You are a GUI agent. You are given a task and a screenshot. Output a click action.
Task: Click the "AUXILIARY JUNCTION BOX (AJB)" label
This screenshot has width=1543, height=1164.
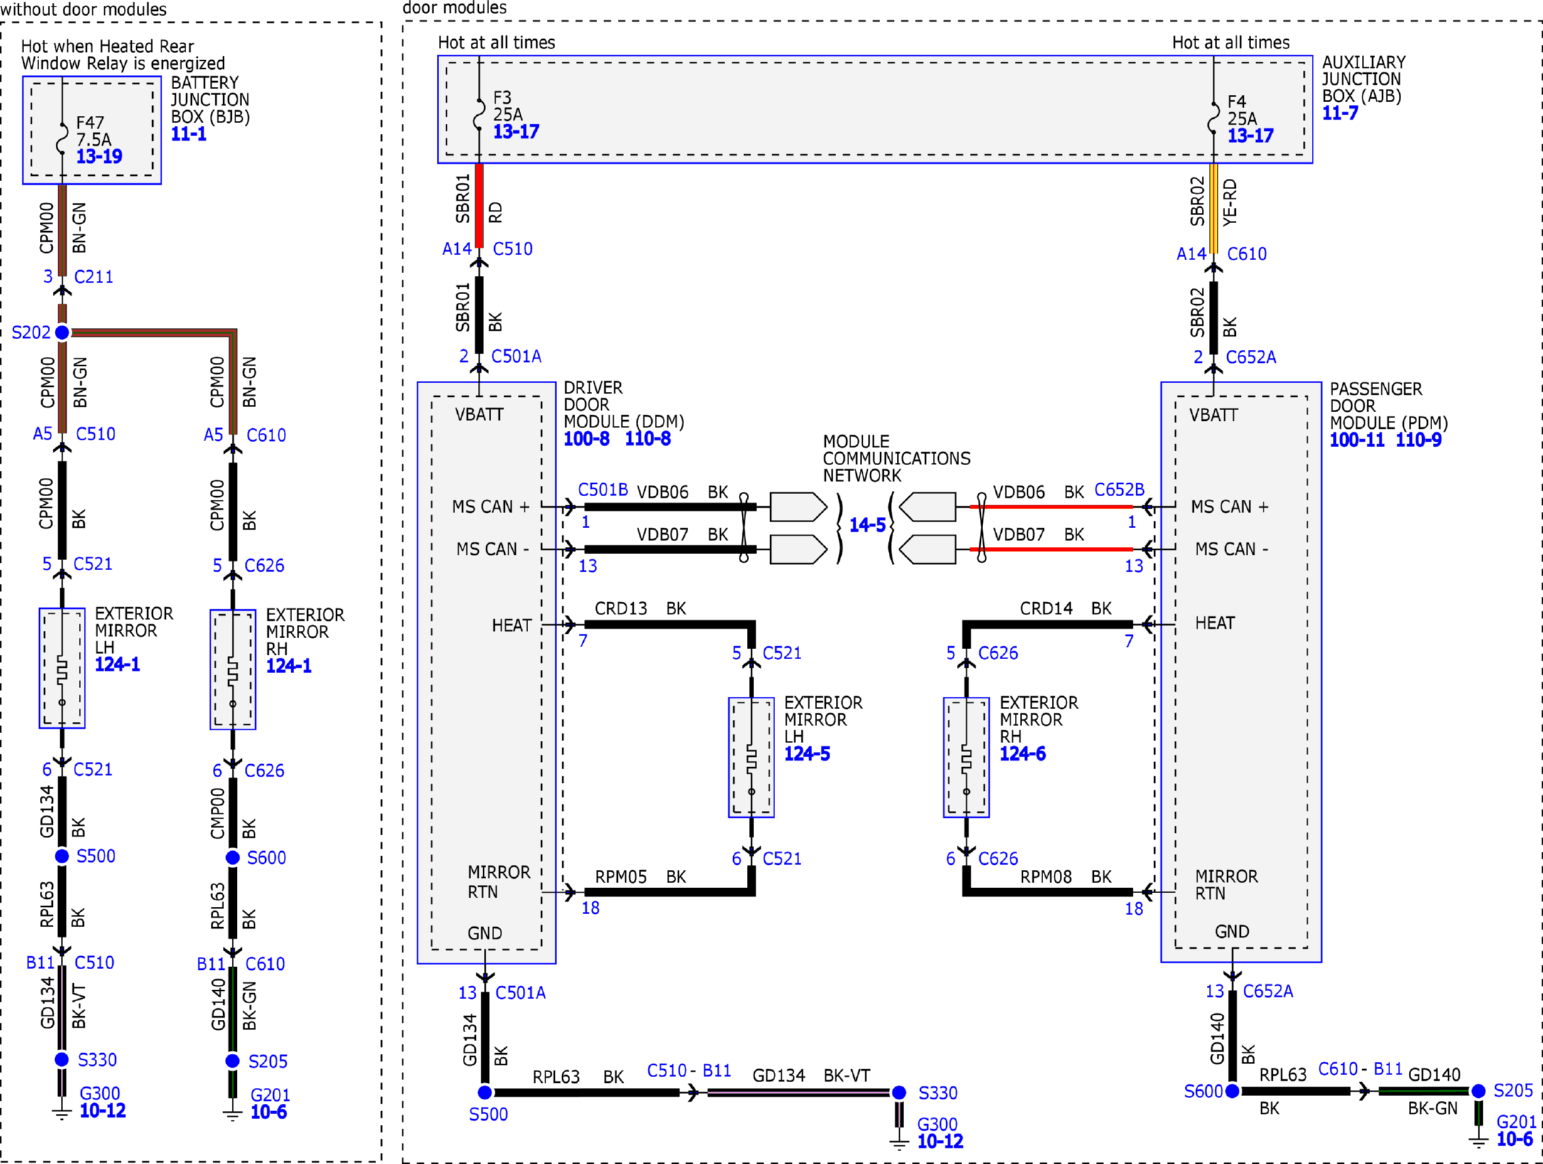(x=1363, y=79)
